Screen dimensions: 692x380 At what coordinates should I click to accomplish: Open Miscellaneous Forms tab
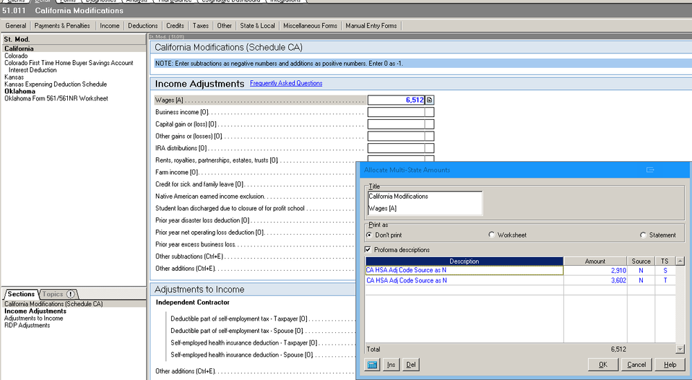(310, 26)
